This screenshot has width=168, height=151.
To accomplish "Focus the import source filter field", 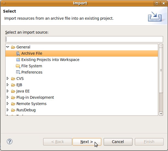I will pyautogui.click(x=84, y=39).
